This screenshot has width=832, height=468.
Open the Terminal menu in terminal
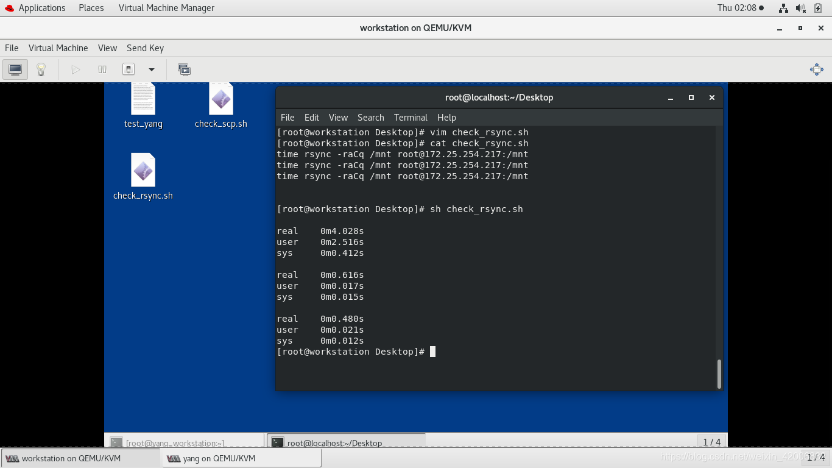click(411, 118)
